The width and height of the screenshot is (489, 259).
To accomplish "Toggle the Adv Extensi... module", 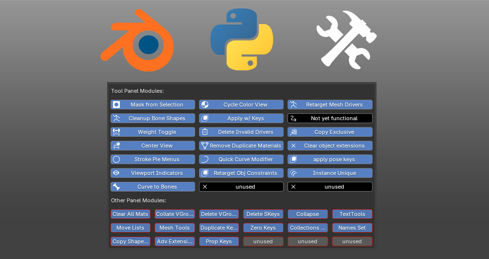I will (175, 241).
